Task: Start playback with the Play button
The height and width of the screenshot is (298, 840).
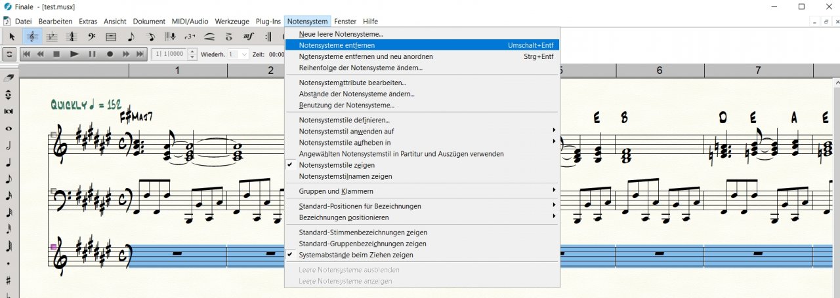Action: click(74, 54)
